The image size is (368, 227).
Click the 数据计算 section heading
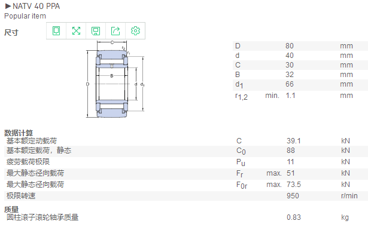coord(19,133)
